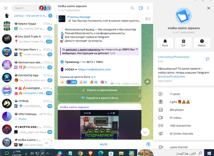Screen dimensions: 214x156
Task: Click the gift icon in bottom bar
Action: point(148,144)
